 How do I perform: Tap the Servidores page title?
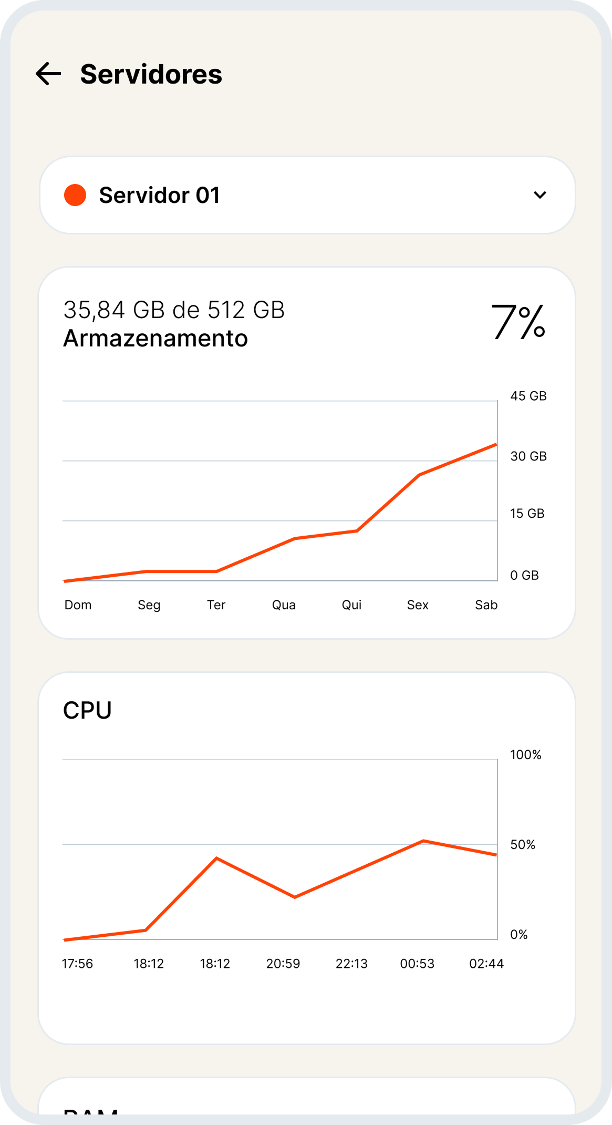(151, 74)
